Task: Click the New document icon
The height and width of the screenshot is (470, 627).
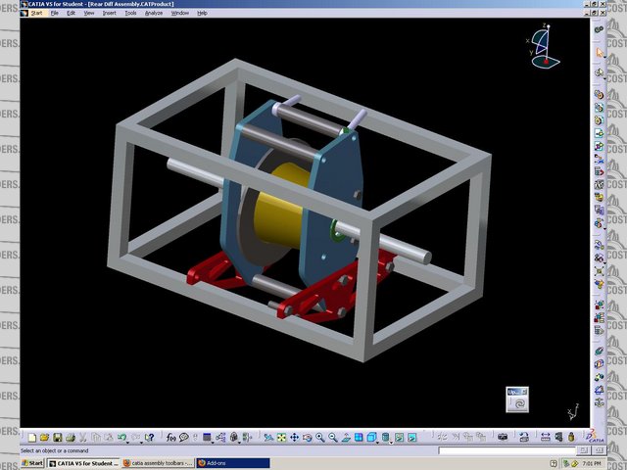Action: pyautogui.click(x=32, y=438)
